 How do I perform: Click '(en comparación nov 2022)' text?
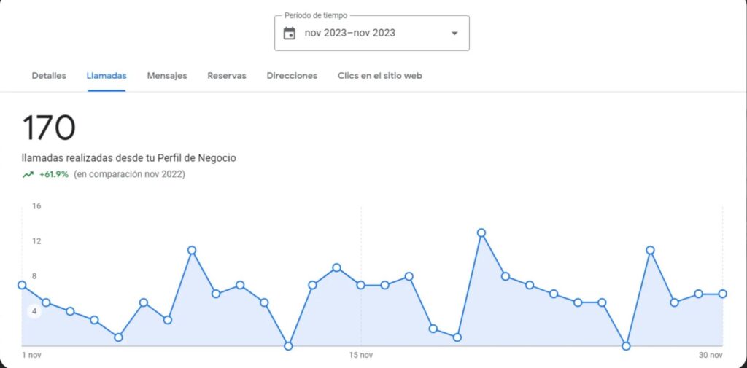pyautogui.click(x=130, y=175)
